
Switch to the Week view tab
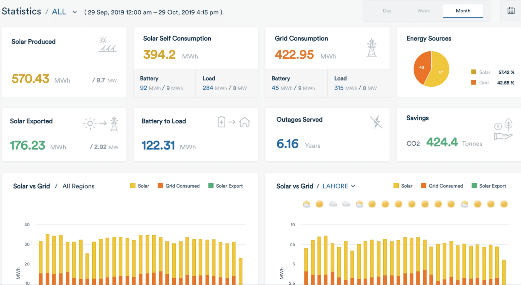pos(423,11)
